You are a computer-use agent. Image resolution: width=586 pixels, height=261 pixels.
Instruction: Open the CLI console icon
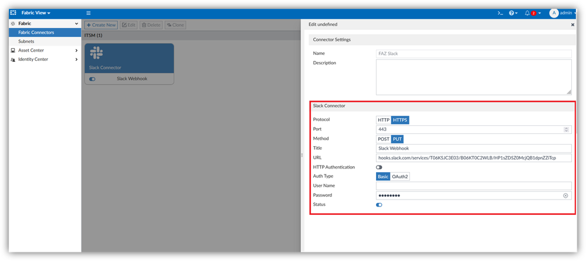point(500,13)
